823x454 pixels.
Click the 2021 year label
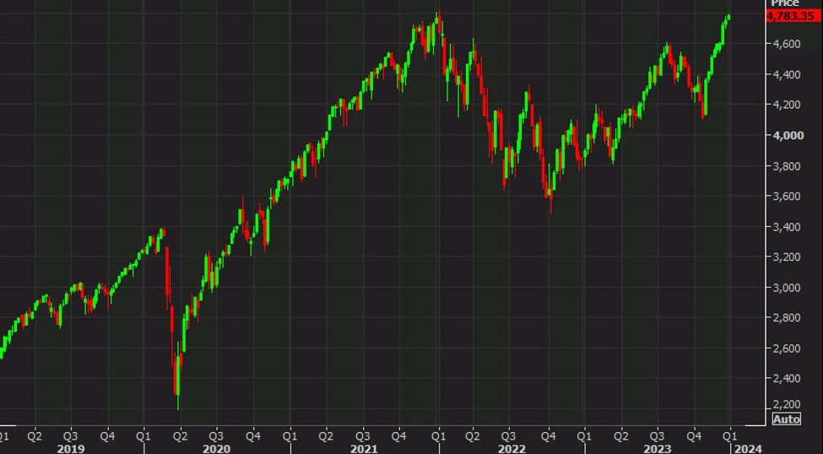coord(364,449)
